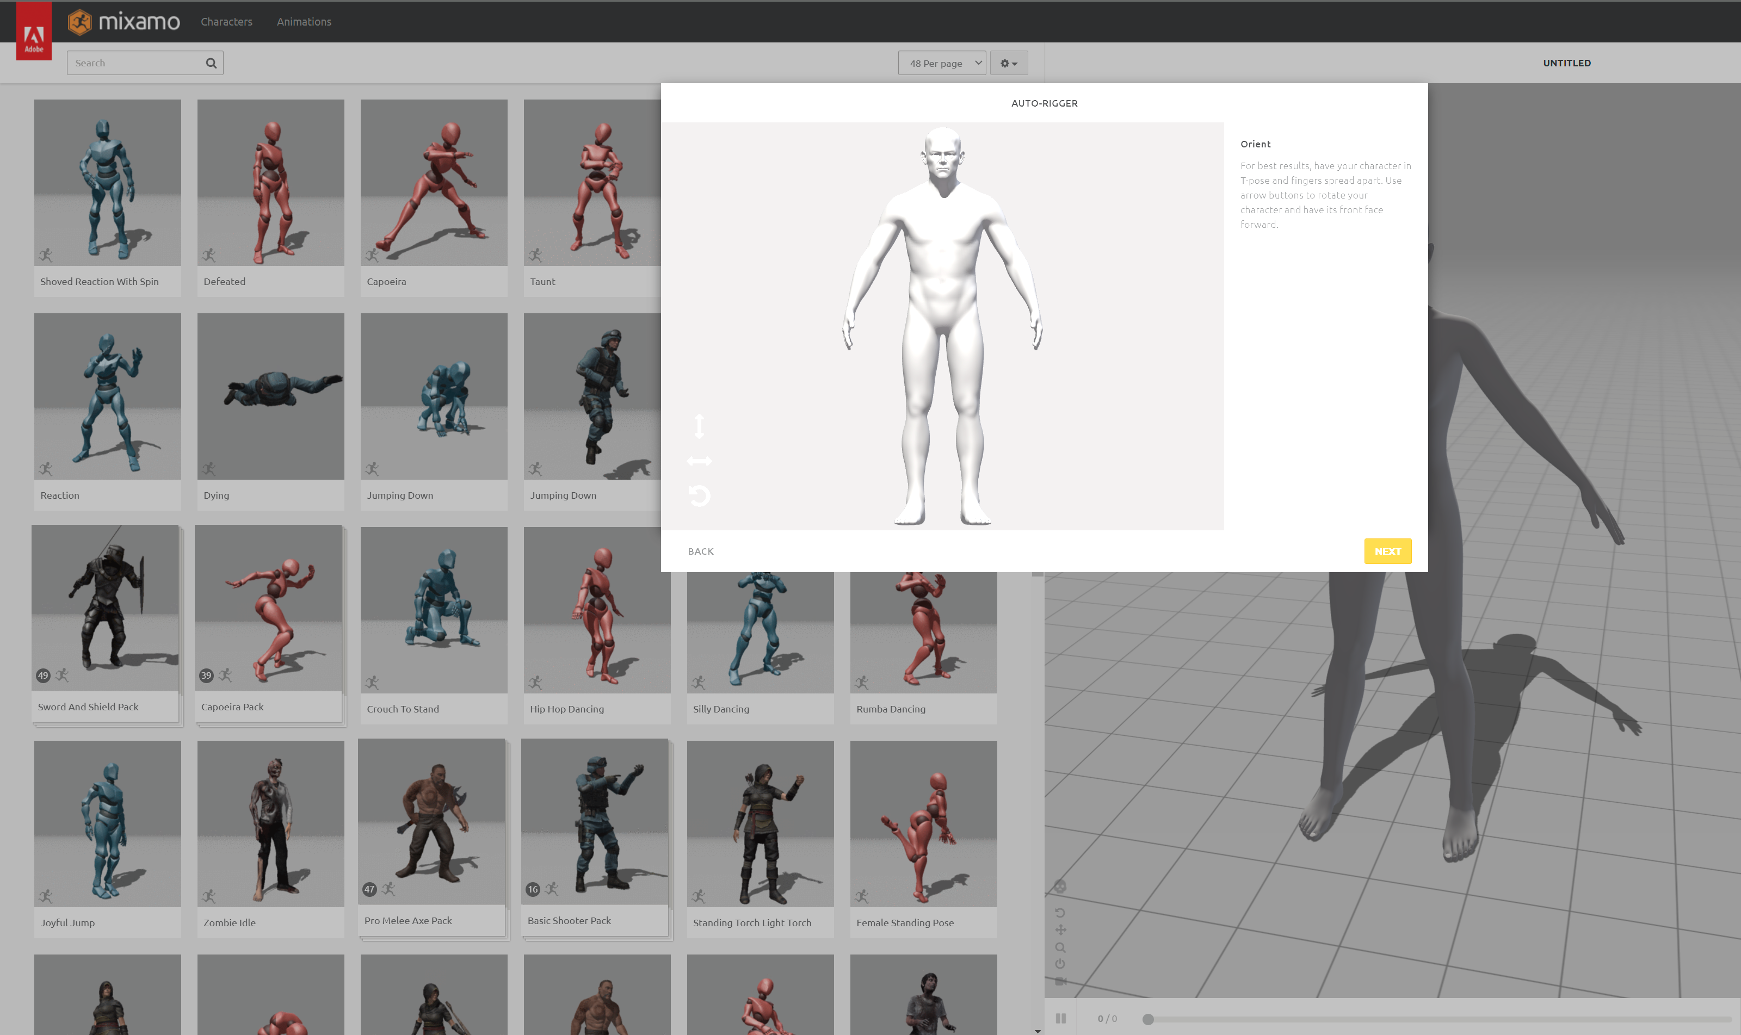Click running-man icon on Reaction card

pos(46,469)
